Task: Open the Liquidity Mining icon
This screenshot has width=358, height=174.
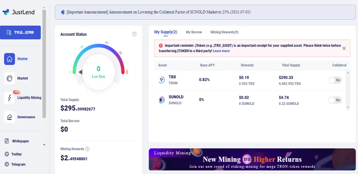Action: click(10, 98)
